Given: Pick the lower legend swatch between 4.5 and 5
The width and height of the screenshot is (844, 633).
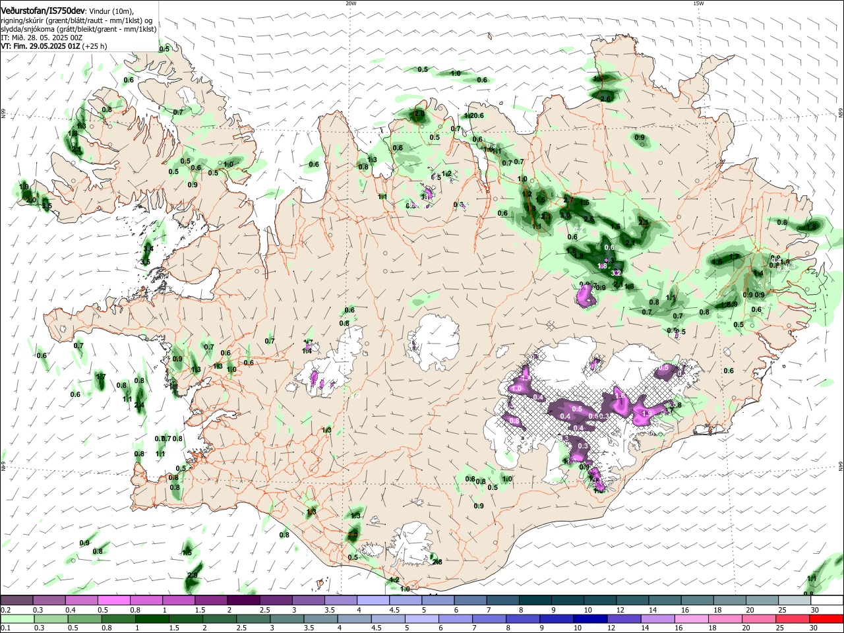Looking at the screenshot, I should (388, 618).
